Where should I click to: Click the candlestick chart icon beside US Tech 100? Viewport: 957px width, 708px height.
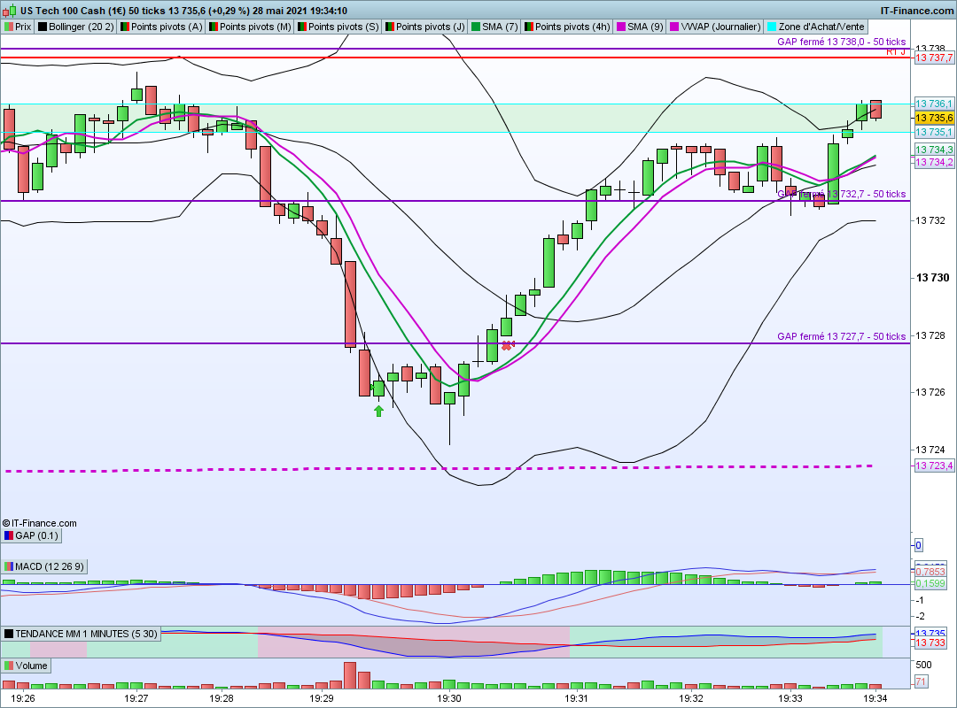coord(11,11)
